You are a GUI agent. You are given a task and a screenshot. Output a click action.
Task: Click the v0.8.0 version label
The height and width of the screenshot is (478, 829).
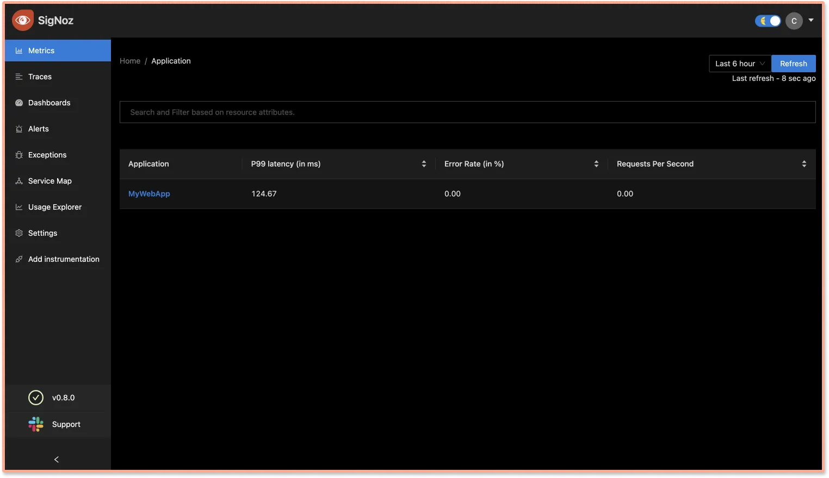(x=63, y=398)
